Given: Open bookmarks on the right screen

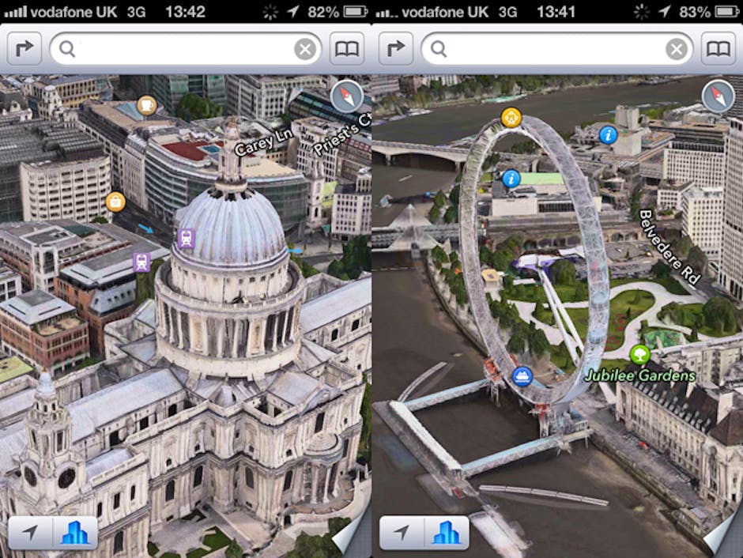Looking at the screenshot, I should coord(718,49).
